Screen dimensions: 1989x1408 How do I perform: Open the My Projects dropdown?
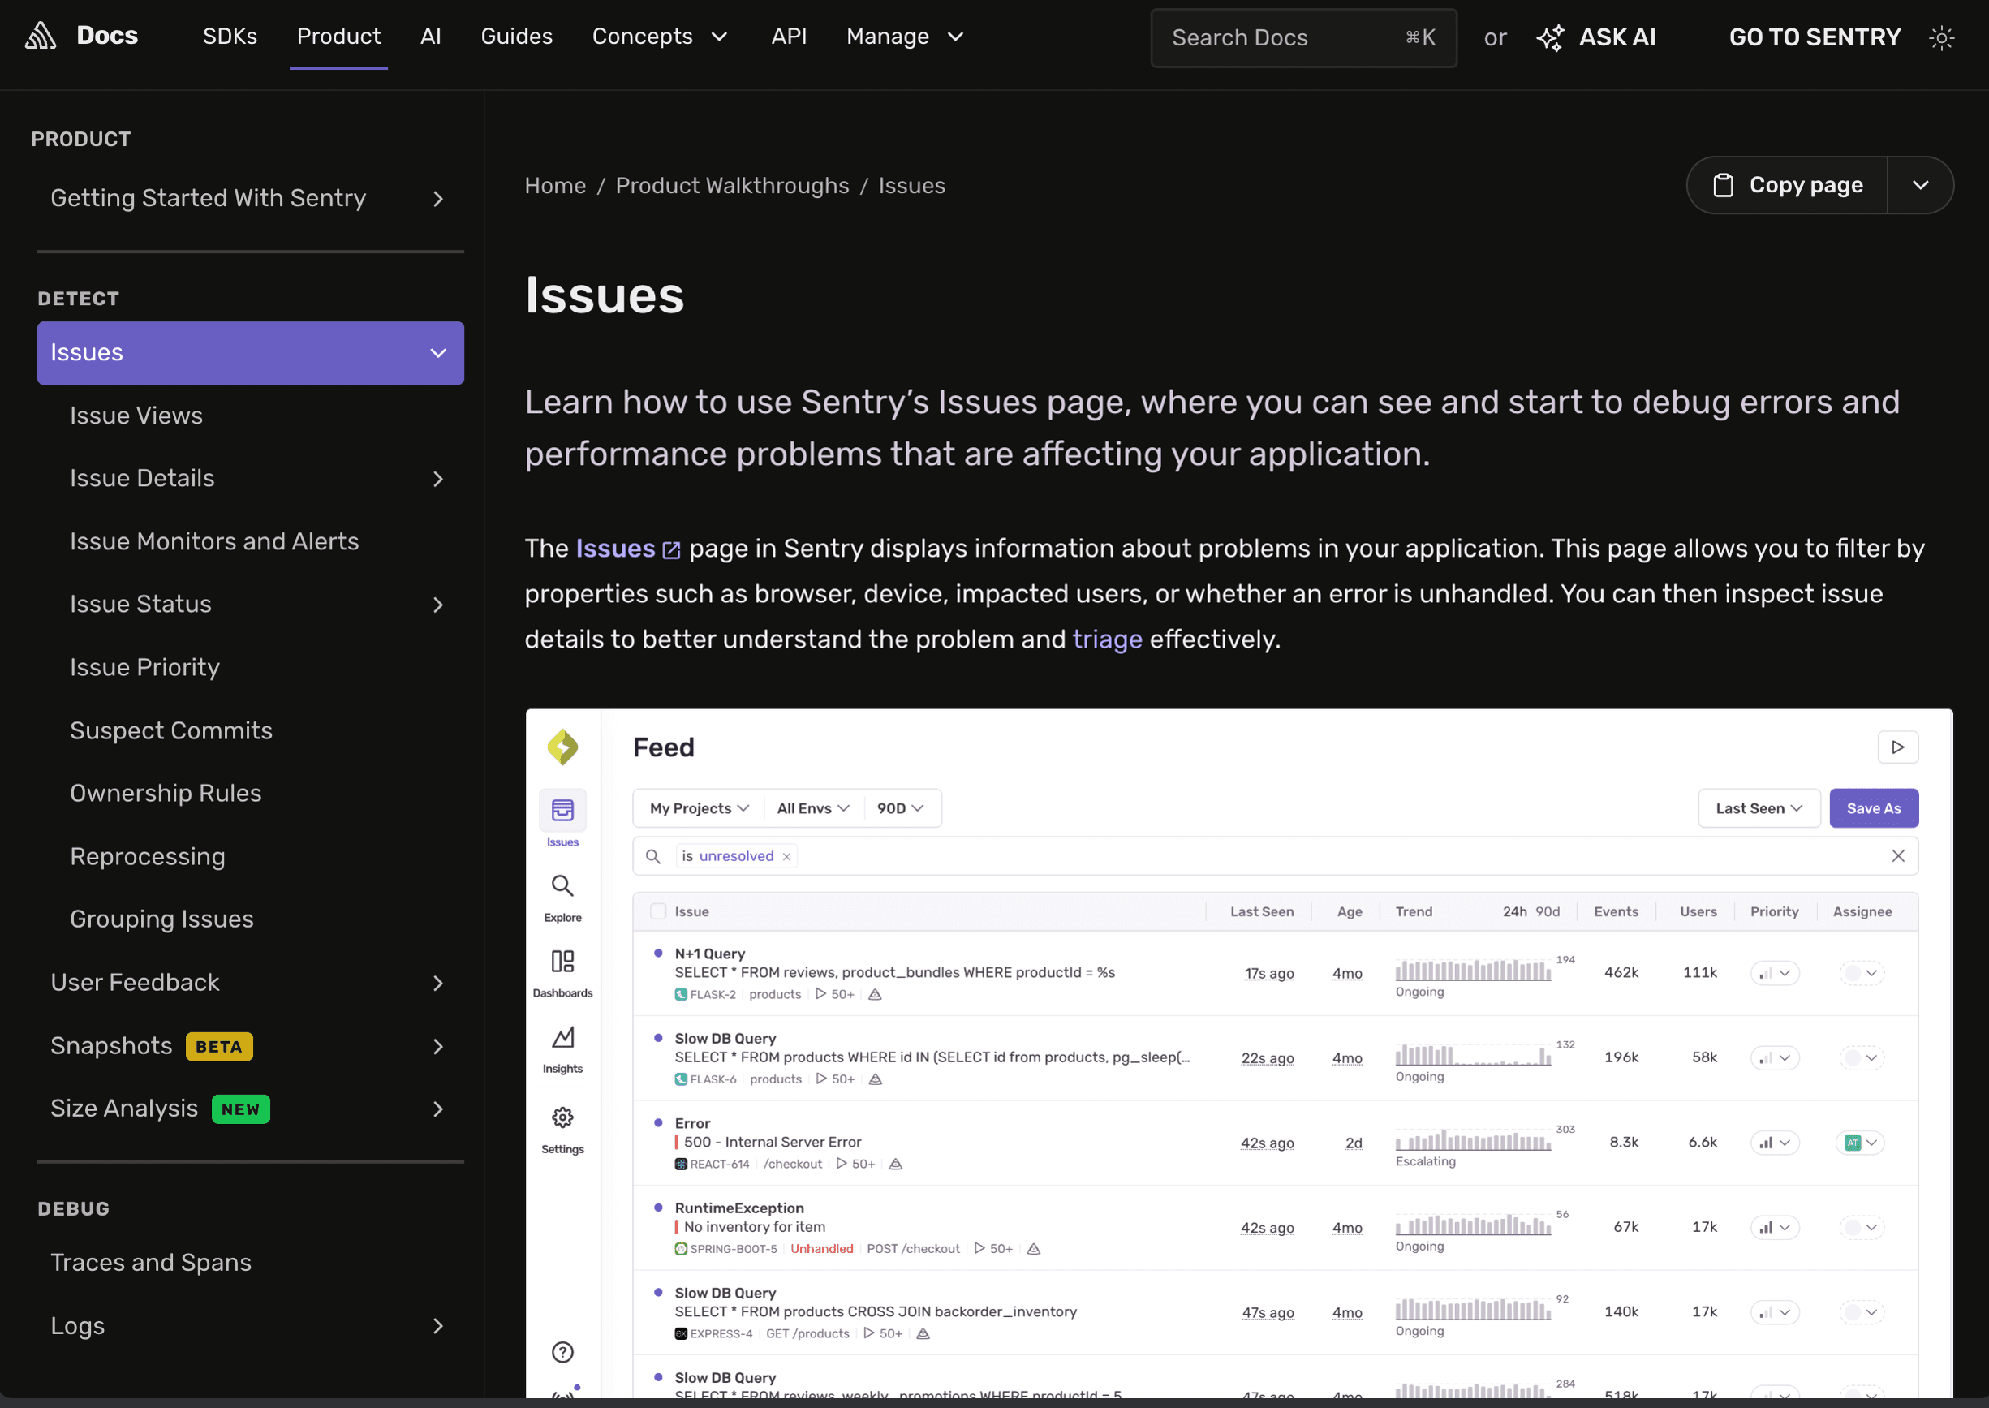(x=699, y=809)
